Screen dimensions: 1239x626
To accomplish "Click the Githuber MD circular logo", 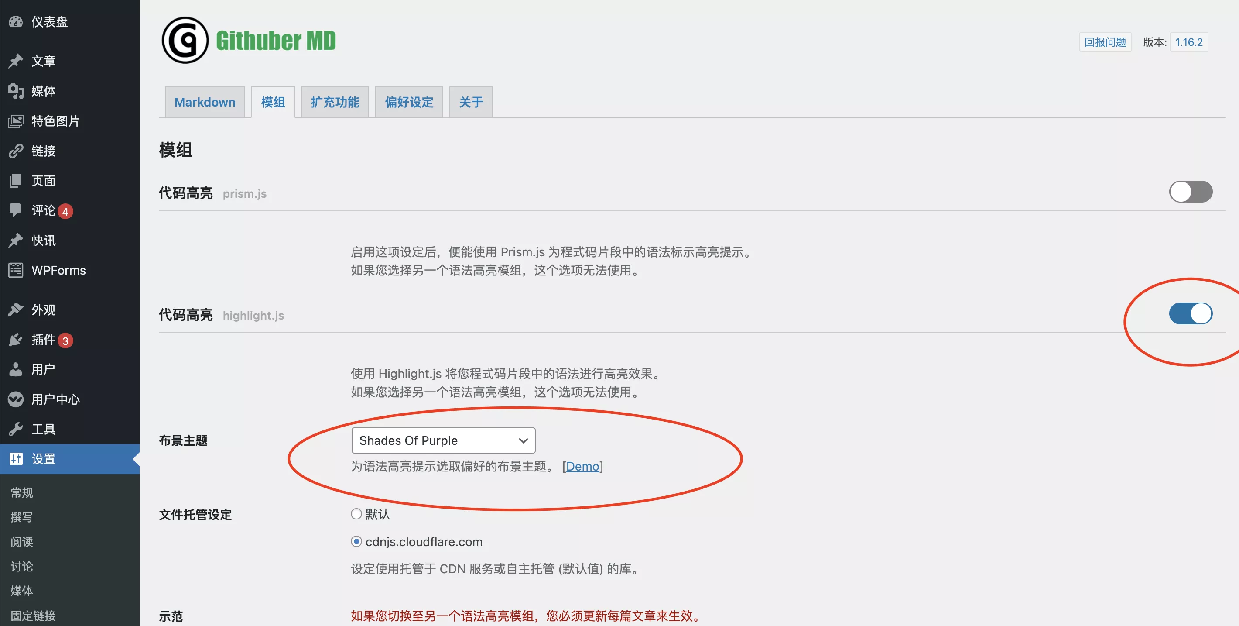I will click(185, 41).
